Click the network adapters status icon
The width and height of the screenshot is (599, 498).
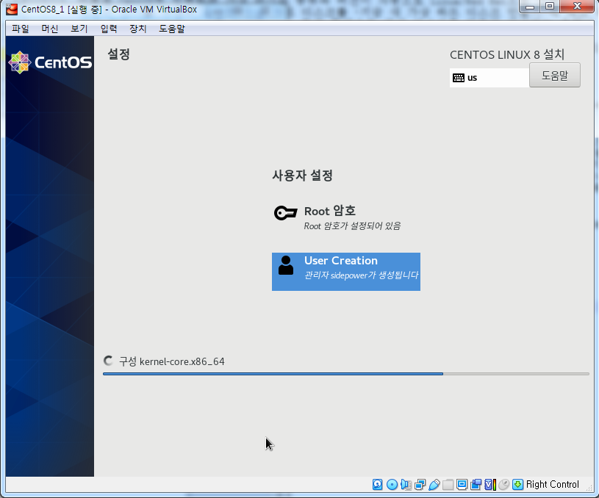tap(420, 485)
